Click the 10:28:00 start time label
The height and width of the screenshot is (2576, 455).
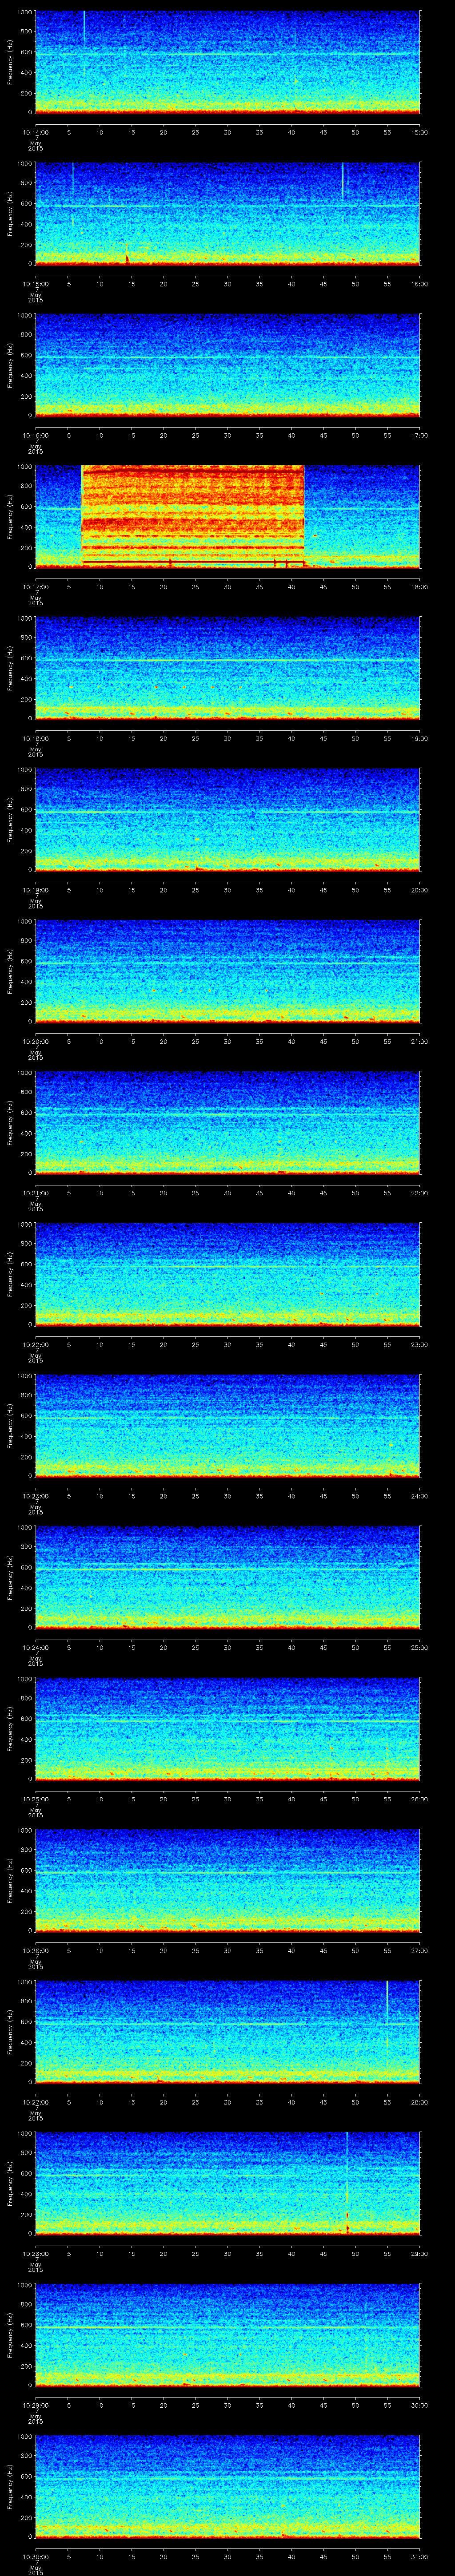(x=36, y=2253)
